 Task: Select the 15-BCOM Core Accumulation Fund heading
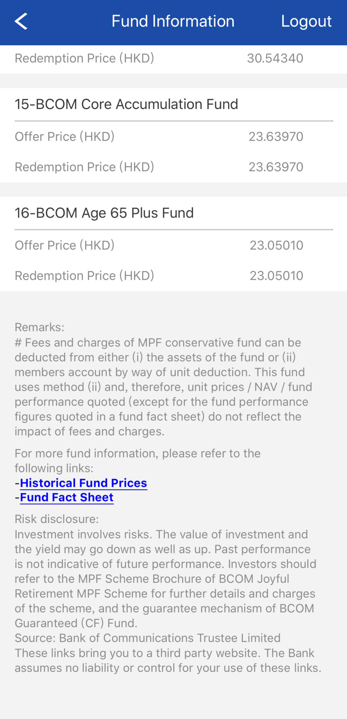126,104
